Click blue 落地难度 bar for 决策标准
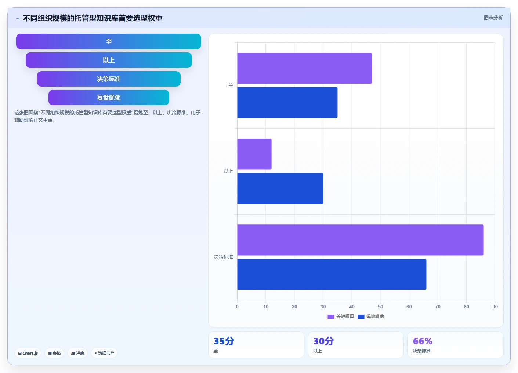Image resolution: width=518 pixels, height=373 pixels. click(x=332, y=274)
